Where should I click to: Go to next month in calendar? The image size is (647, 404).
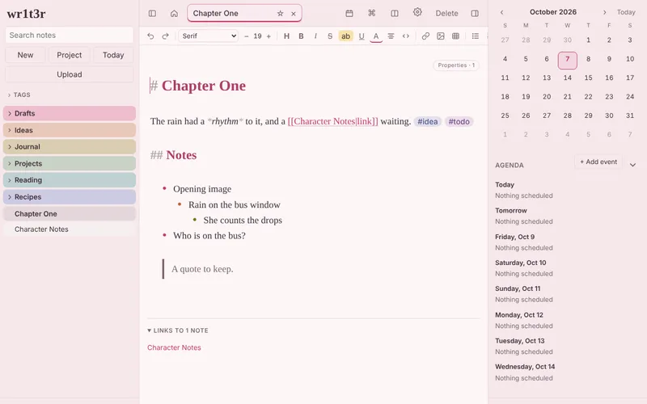[x=604, y=12]
